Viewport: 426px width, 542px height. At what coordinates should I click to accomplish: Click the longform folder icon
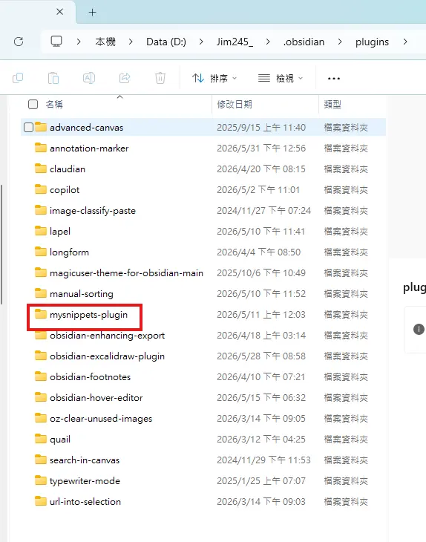point(41,251)
